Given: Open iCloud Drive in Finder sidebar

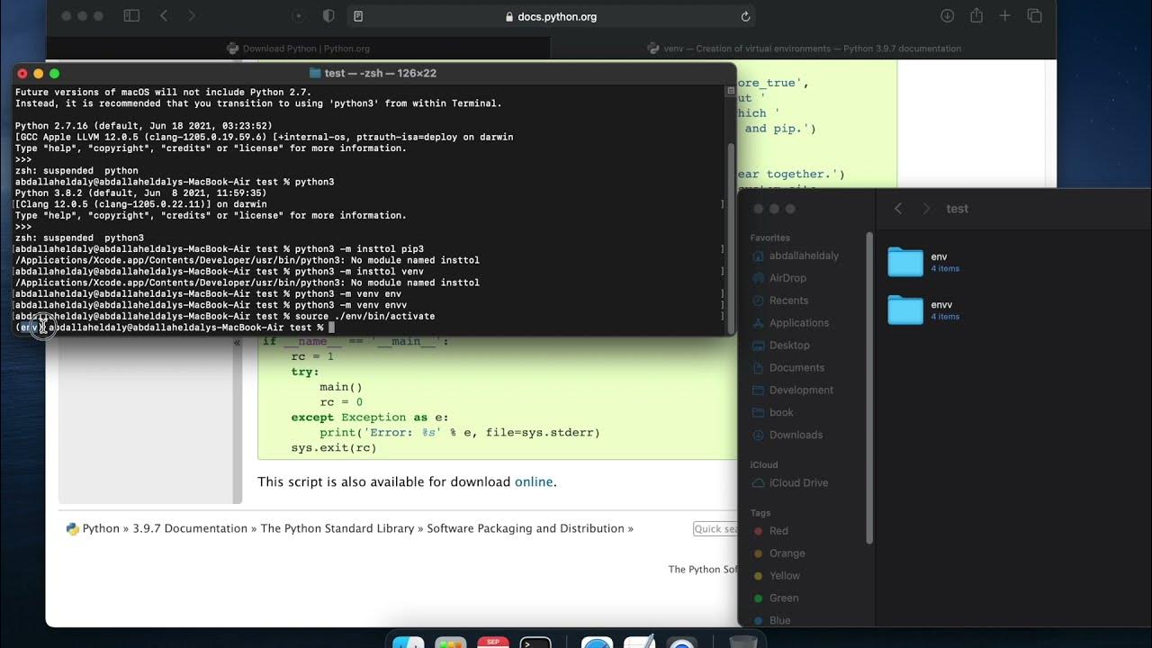Looking at the screenshot, I should (798, 483).
